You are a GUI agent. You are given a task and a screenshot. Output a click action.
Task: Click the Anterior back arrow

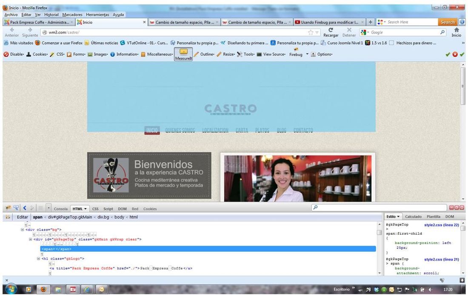point(11,32)
